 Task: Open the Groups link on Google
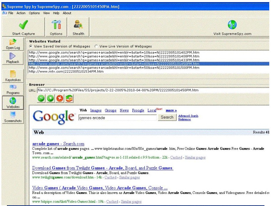[111, 110]
